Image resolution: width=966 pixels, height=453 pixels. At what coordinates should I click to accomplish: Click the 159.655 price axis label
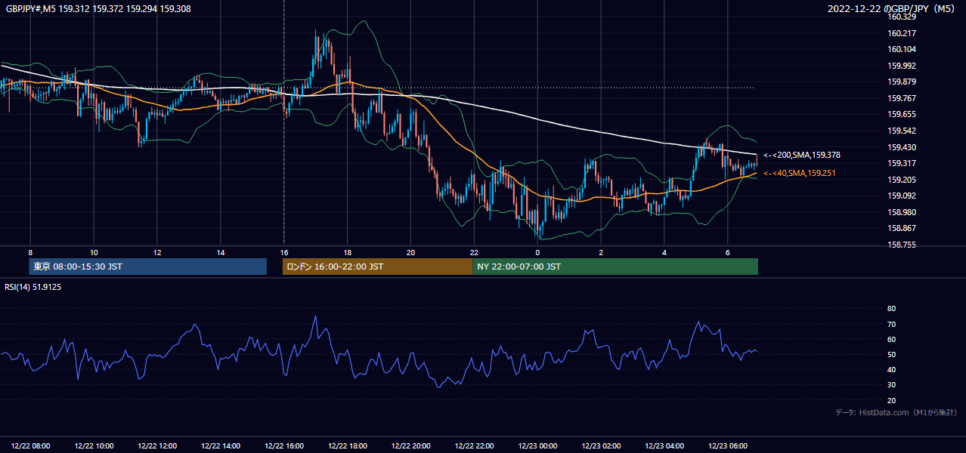902,114
